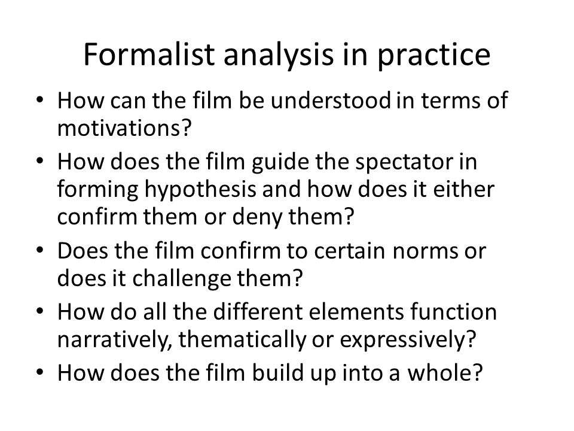Click the word 'narratively,'
The width and height of the screenshot is (574, 431).
tap(115, 340)
